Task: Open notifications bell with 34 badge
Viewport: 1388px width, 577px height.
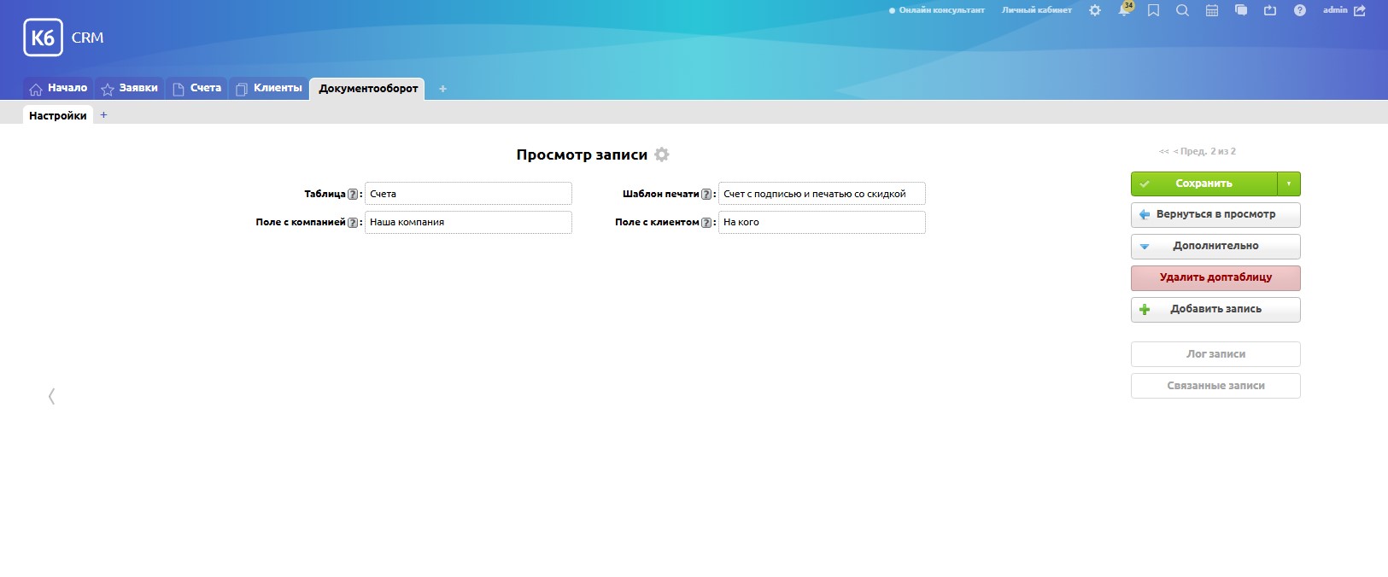Action: click(x=1124, y=10)
